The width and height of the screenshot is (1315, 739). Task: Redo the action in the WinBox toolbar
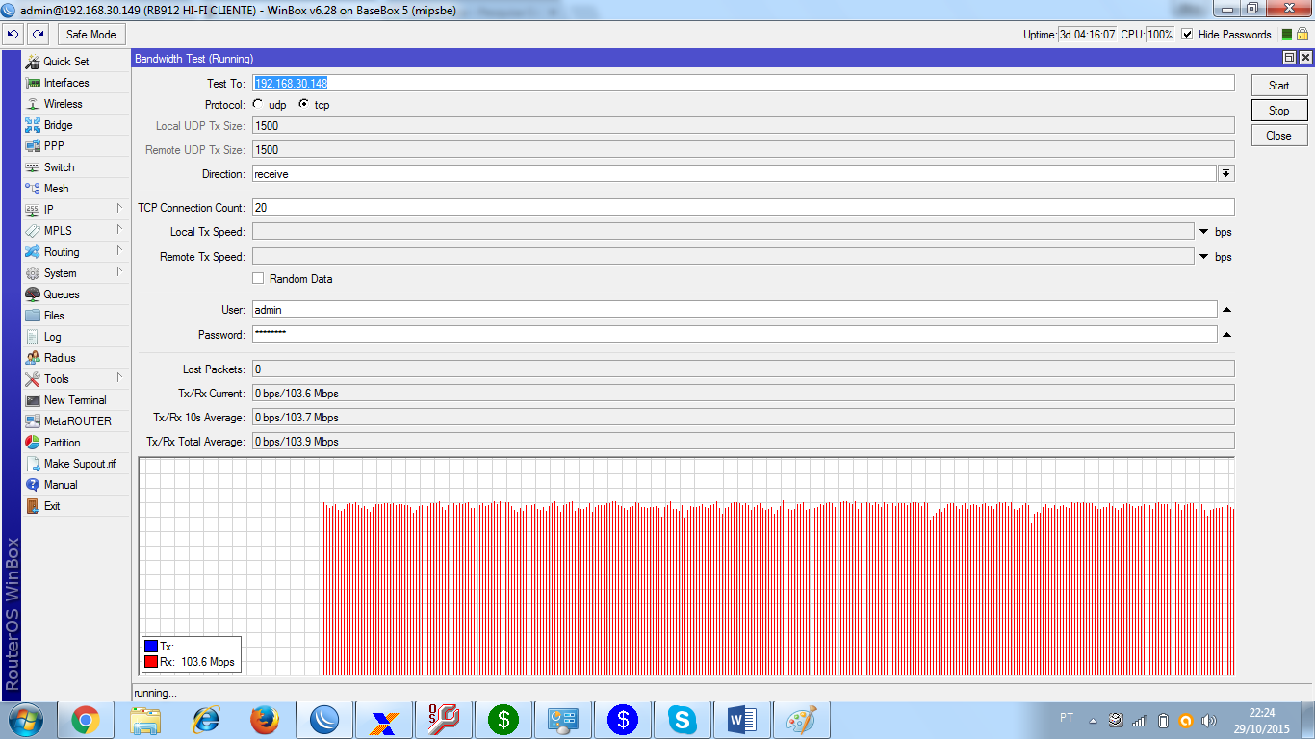pos(38,34)
